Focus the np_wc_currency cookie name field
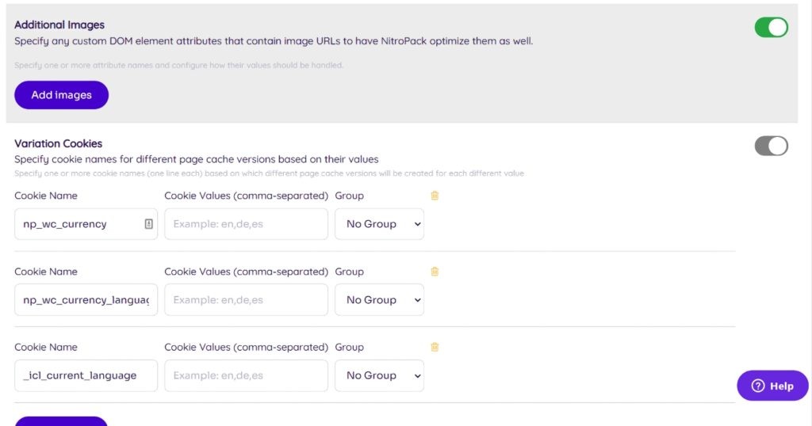This screenshot has width=812, height=426. tap(79, 224)
